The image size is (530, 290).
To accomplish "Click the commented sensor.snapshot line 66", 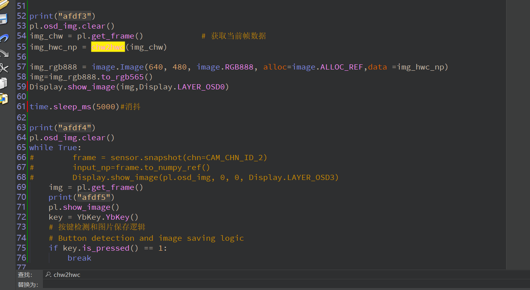I will pyautogui.click(x=170, y=157).
